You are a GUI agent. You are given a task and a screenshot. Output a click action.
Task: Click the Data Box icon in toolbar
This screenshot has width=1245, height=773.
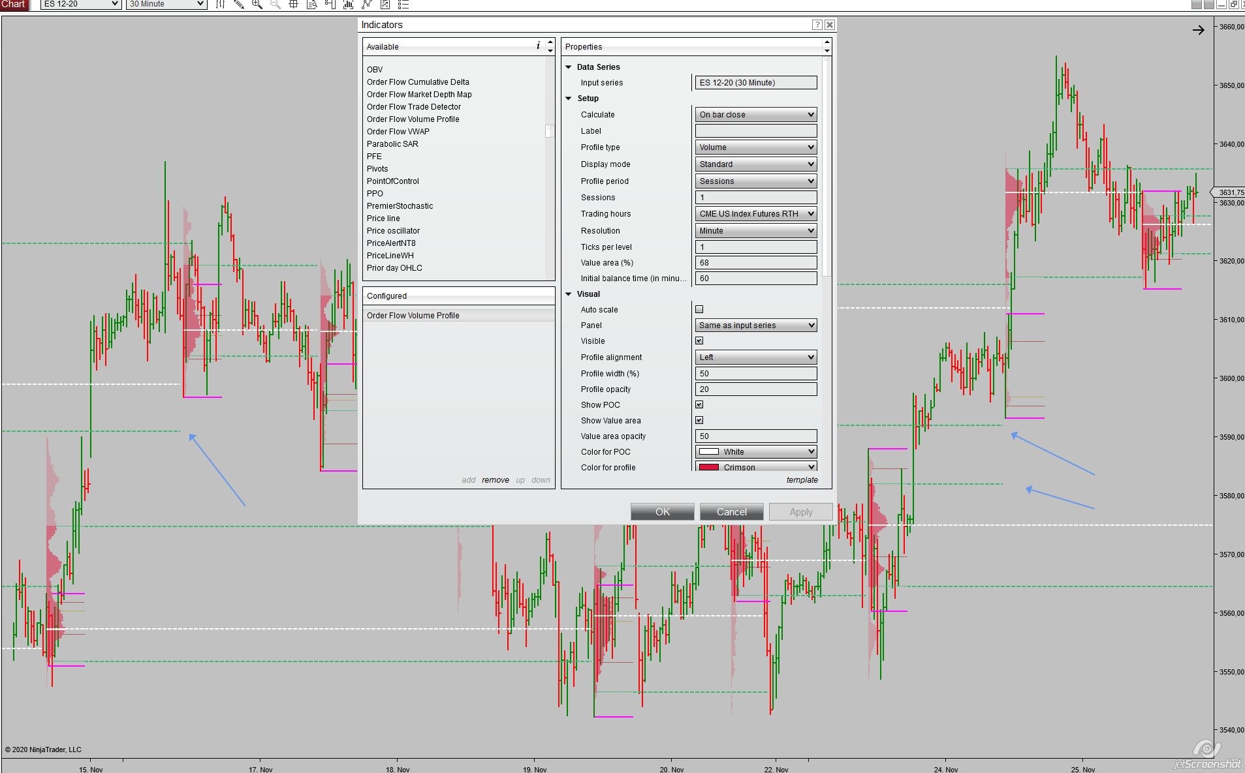(312, 4)
